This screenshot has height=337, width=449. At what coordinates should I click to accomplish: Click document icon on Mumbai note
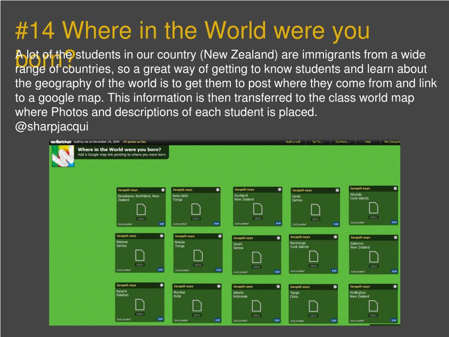pos(197,306)
